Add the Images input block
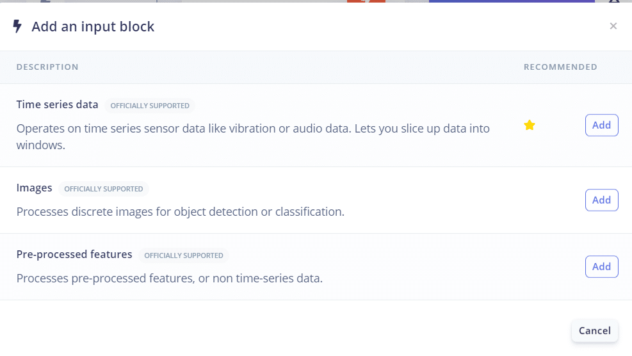This screenshot has width=632, height=356. (601, 200)
